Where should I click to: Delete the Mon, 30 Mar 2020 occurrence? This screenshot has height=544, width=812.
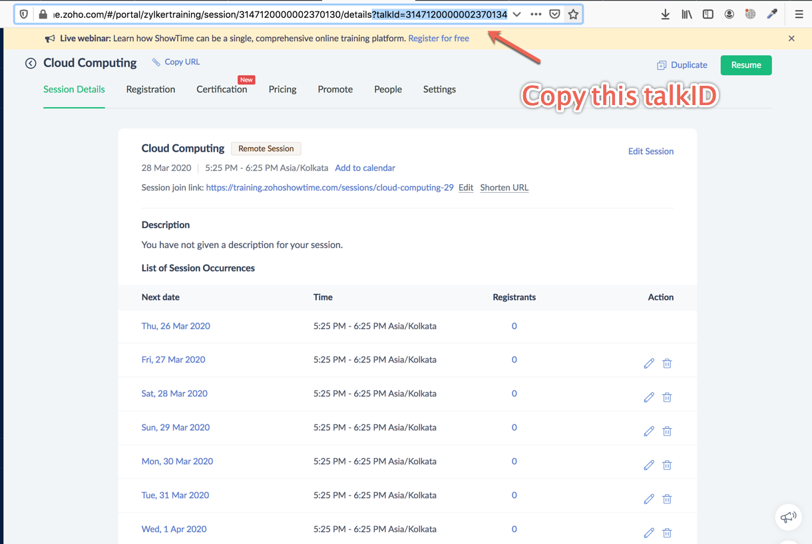(x=667, y=465)
